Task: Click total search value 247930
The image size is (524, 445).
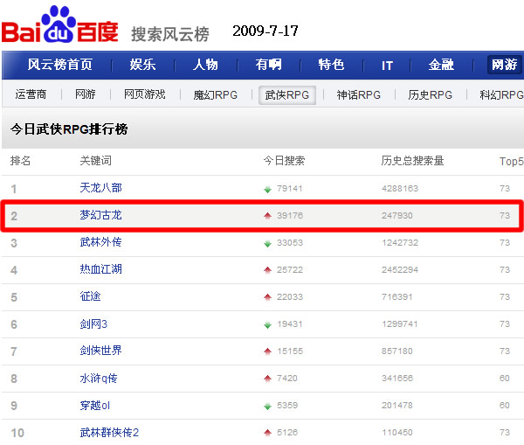Action: (x=397, y=215)
